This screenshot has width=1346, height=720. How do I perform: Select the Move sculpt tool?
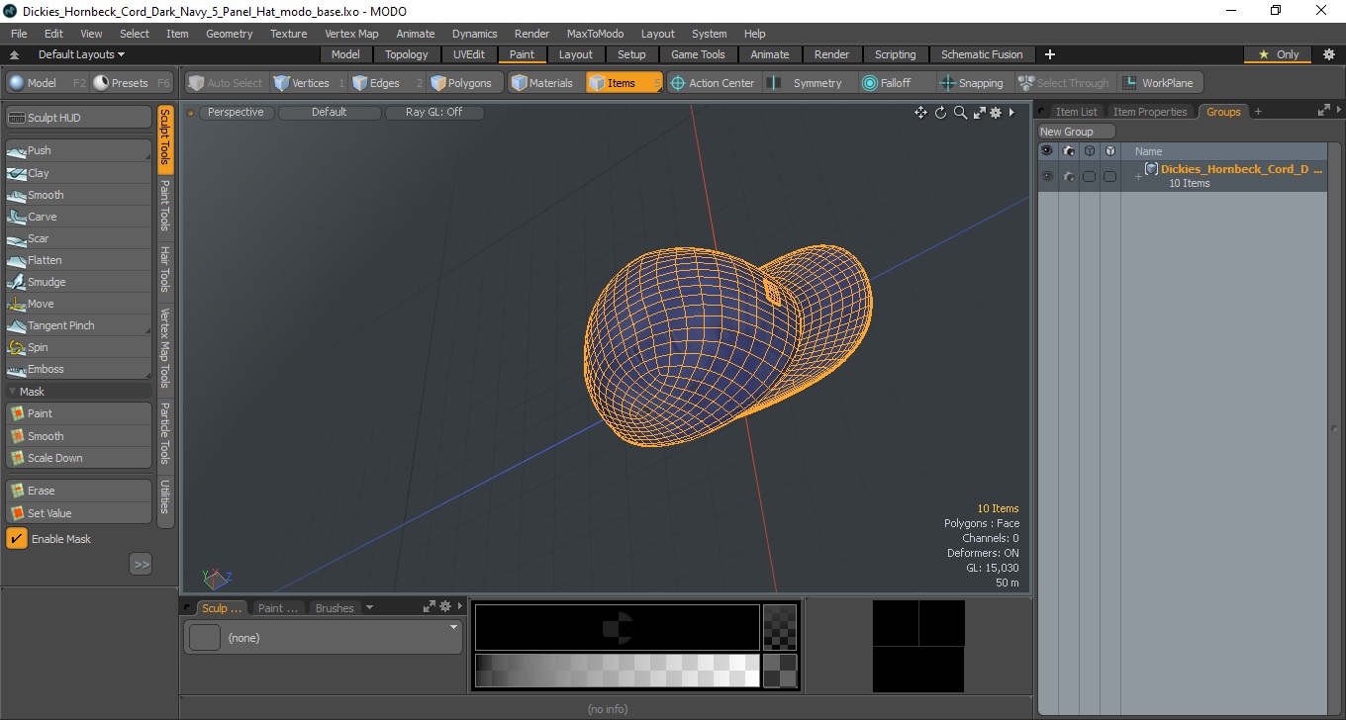(78, 304)
